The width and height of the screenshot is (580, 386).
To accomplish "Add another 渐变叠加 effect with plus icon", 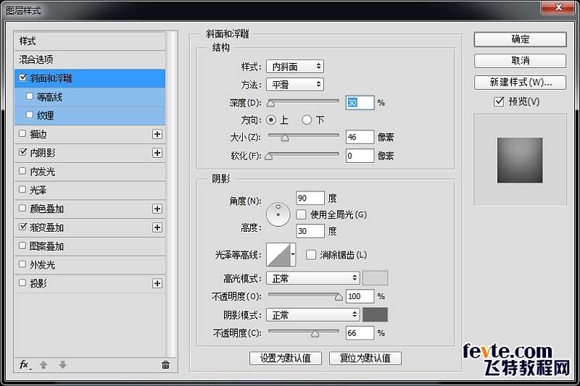I will (157, 227).
